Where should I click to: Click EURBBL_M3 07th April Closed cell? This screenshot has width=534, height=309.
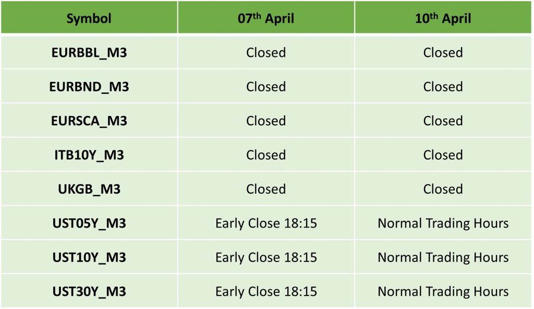point(266,53)
